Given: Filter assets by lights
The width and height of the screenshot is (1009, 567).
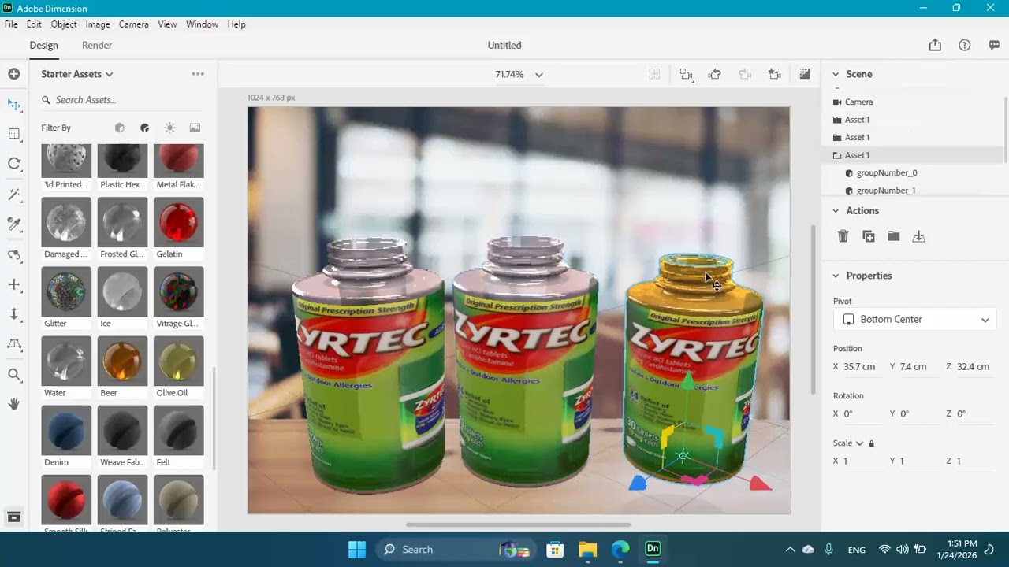Looking at the screenshot, I should 169,128.
